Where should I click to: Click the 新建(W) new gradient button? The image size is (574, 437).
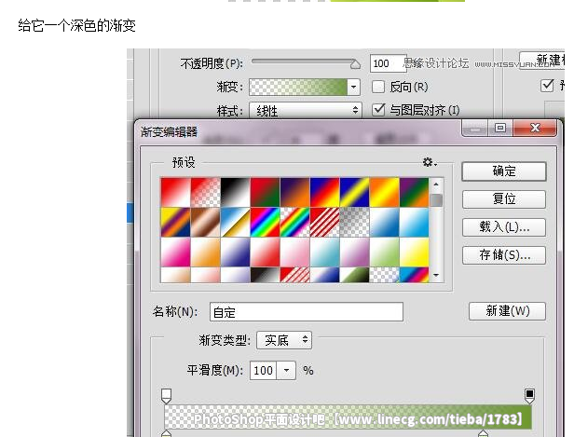507,311
